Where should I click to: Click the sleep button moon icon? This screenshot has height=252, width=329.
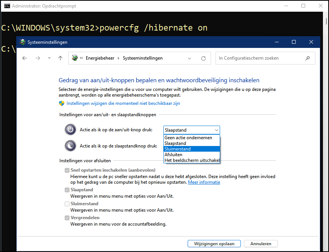(x=70, y=146)
